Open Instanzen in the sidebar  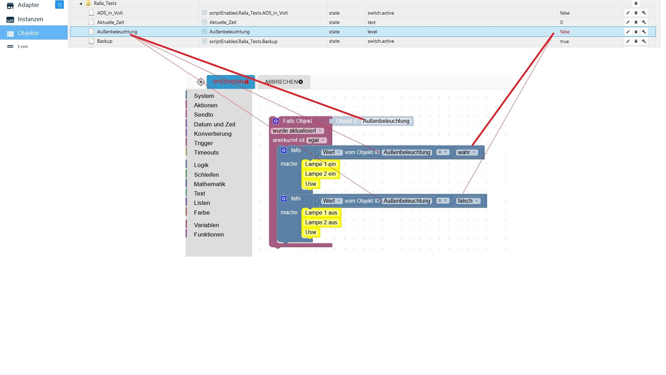point(30,19)
